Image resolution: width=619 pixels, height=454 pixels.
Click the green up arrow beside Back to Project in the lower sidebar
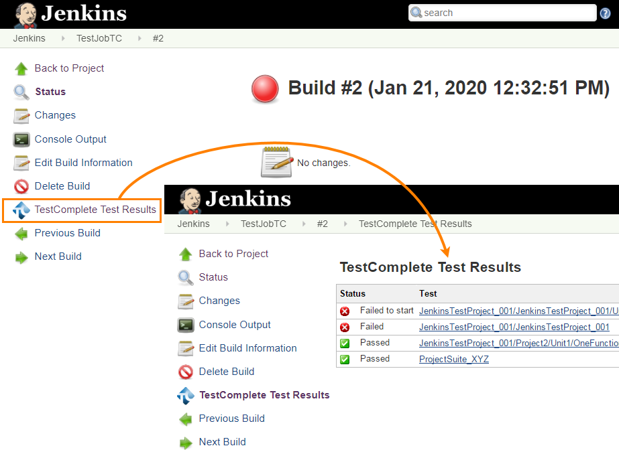pos(186,254)
